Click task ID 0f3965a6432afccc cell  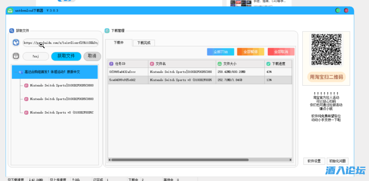pyautogui.click(x=128, y=72)
